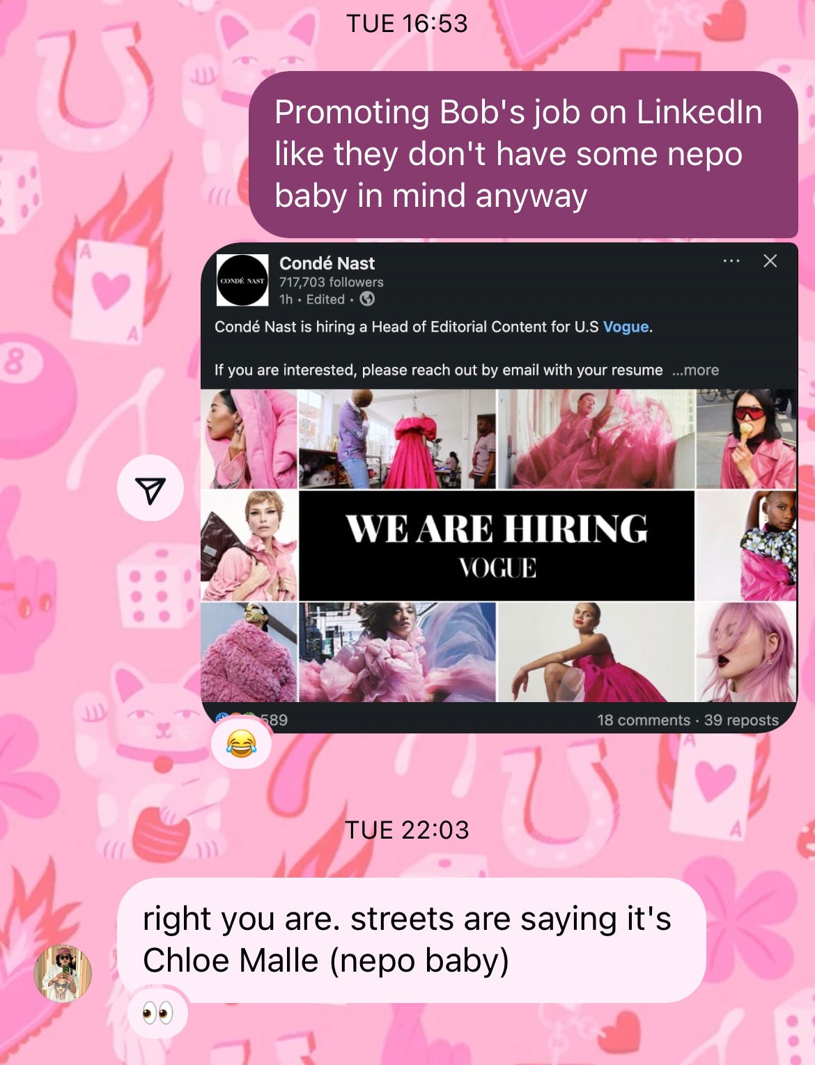Open the three-dot options on the LinkedIn post
This screenshot has width=815, height=1065.
tap(731, 261)
